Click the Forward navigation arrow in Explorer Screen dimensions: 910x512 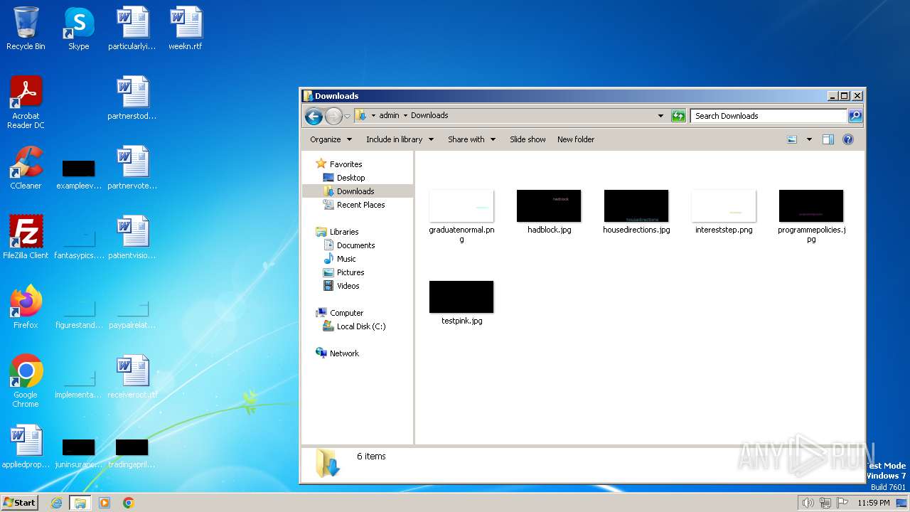(333, 116)
